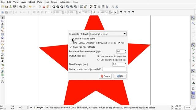Select the Dropper color picker tool

2,78
